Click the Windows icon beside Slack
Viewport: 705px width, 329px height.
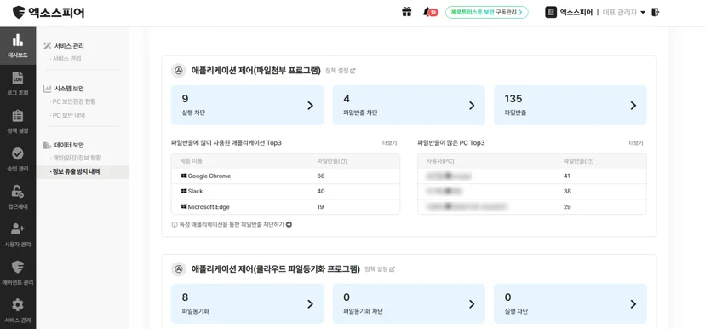184,191
